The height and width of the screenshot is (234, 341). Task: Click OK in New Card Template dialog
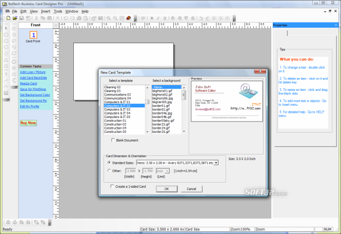click(x=167, y=189)
